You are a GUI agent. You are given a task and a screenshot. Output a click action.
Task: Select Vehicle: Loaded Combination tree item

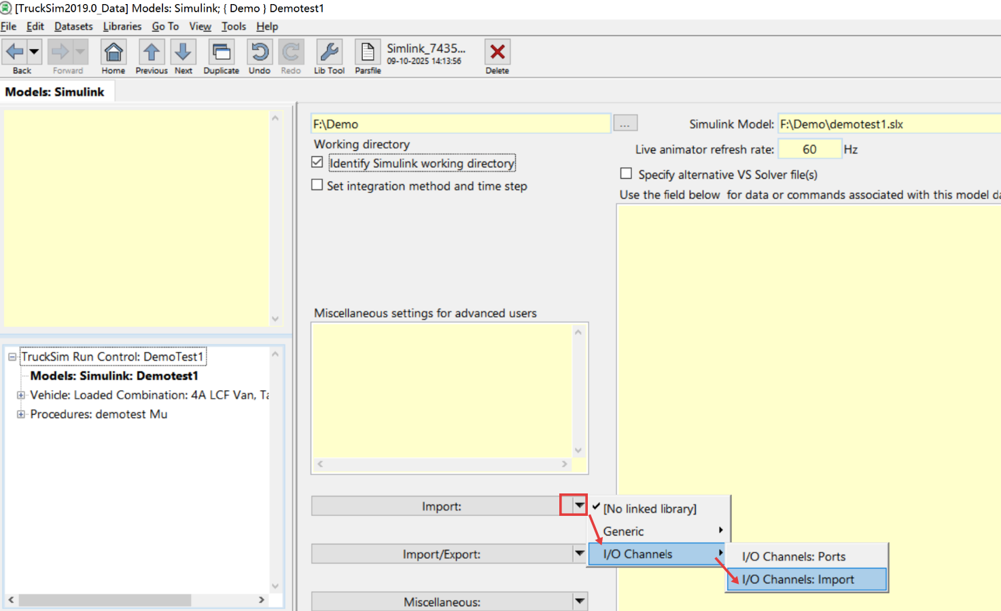click(x=150, y=395)
